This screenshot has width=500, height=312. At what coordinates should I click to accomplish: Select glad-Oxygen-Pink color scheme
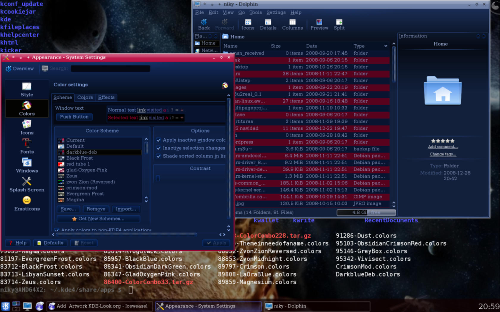(x=99, y=170)
